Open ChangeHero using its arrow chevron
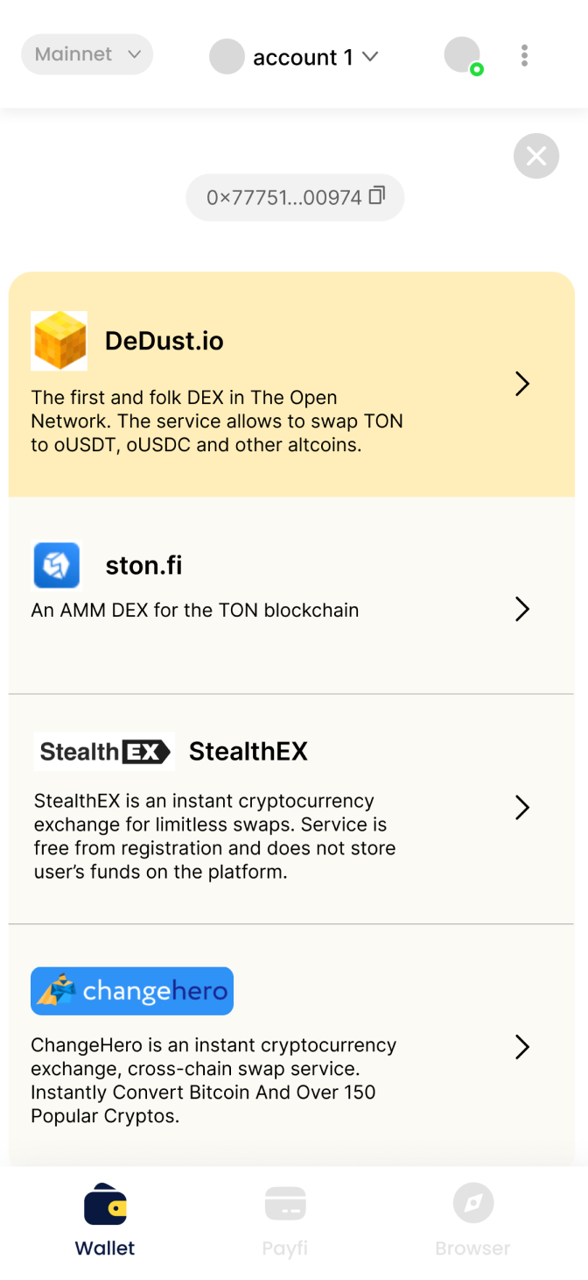Image resolution: width=588 pixels, height=1280 pixels. pos(522,1047)
